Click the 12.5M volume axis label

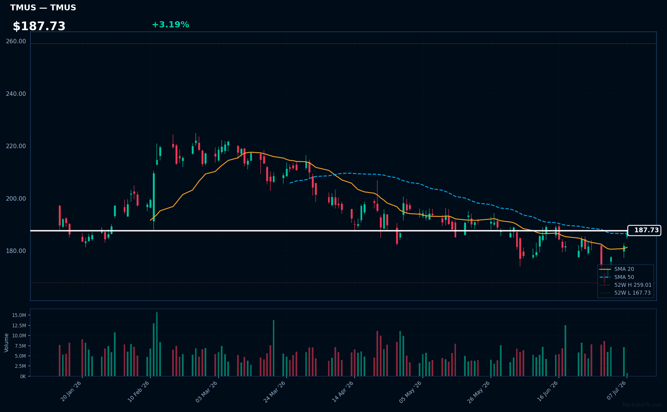coord(19,326)
